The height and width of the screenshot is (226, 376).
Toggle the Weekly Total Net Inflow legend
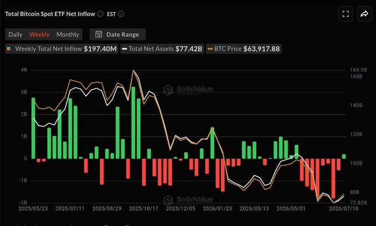pos(61,49)
